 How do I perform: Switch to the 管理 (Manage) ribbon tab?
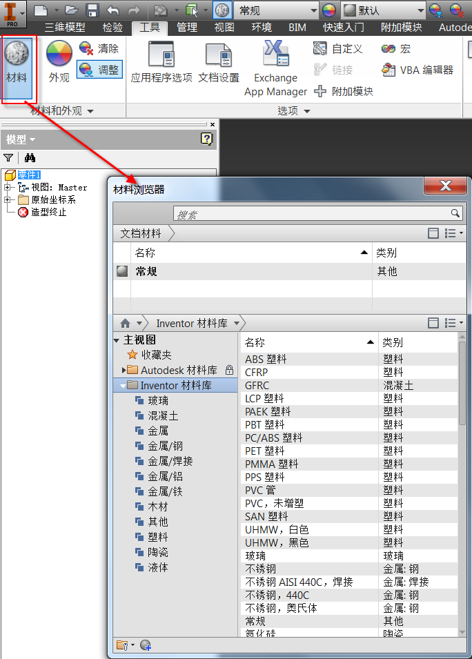(186, 28)
